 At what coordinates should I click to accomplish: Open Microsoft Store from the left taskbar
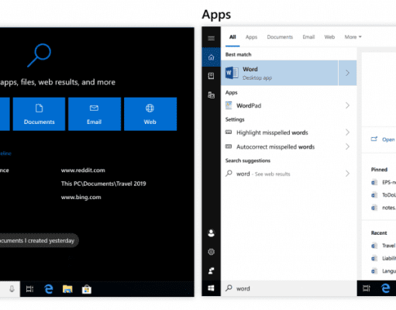tap(87, 289)
